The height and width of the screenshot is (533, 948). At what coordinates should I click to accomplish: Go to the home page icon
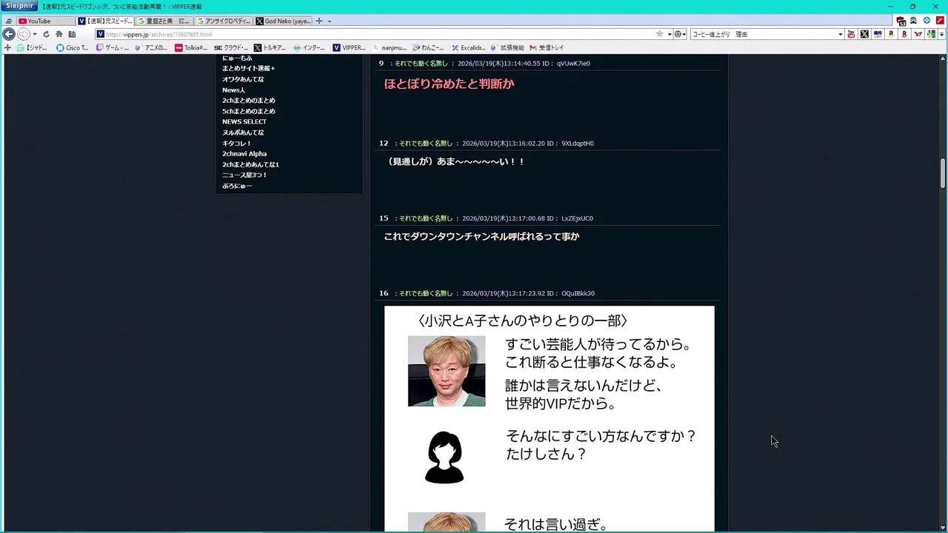tap(59, 34)
